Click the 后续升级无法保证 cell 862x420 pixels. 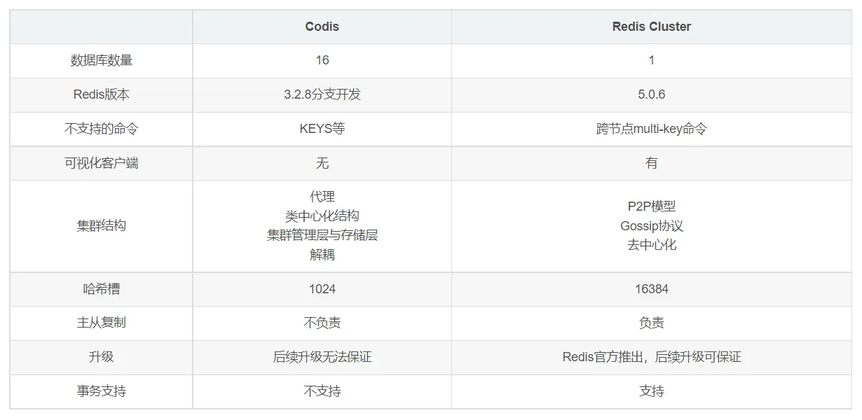[322, 357]
